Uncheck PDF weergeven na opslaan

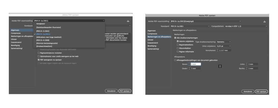[39, 60]
